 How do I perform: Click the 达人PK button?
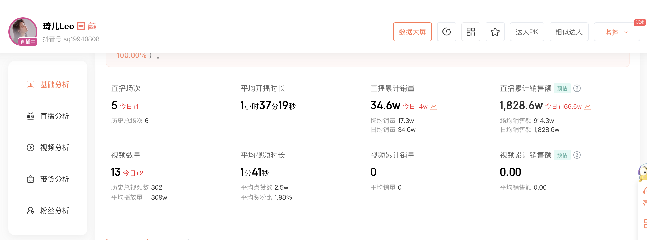pyautogui.click(x=527, y=32)
